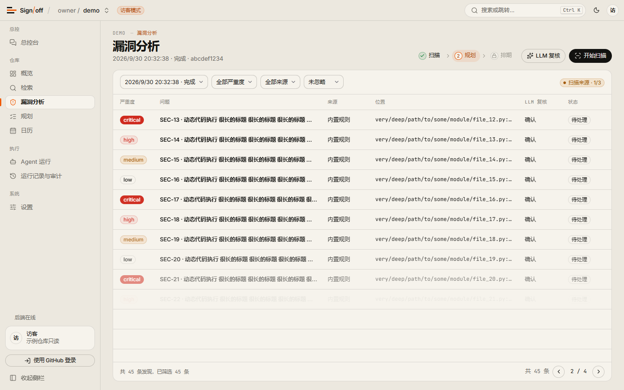Viewport: 624px width, 390px height.
Task: Click the 扫描来源 · 1/3 badge
Action: tap(582, 82)
